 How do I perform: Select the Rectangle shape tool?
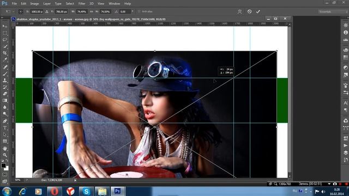(x=5, y=141)
